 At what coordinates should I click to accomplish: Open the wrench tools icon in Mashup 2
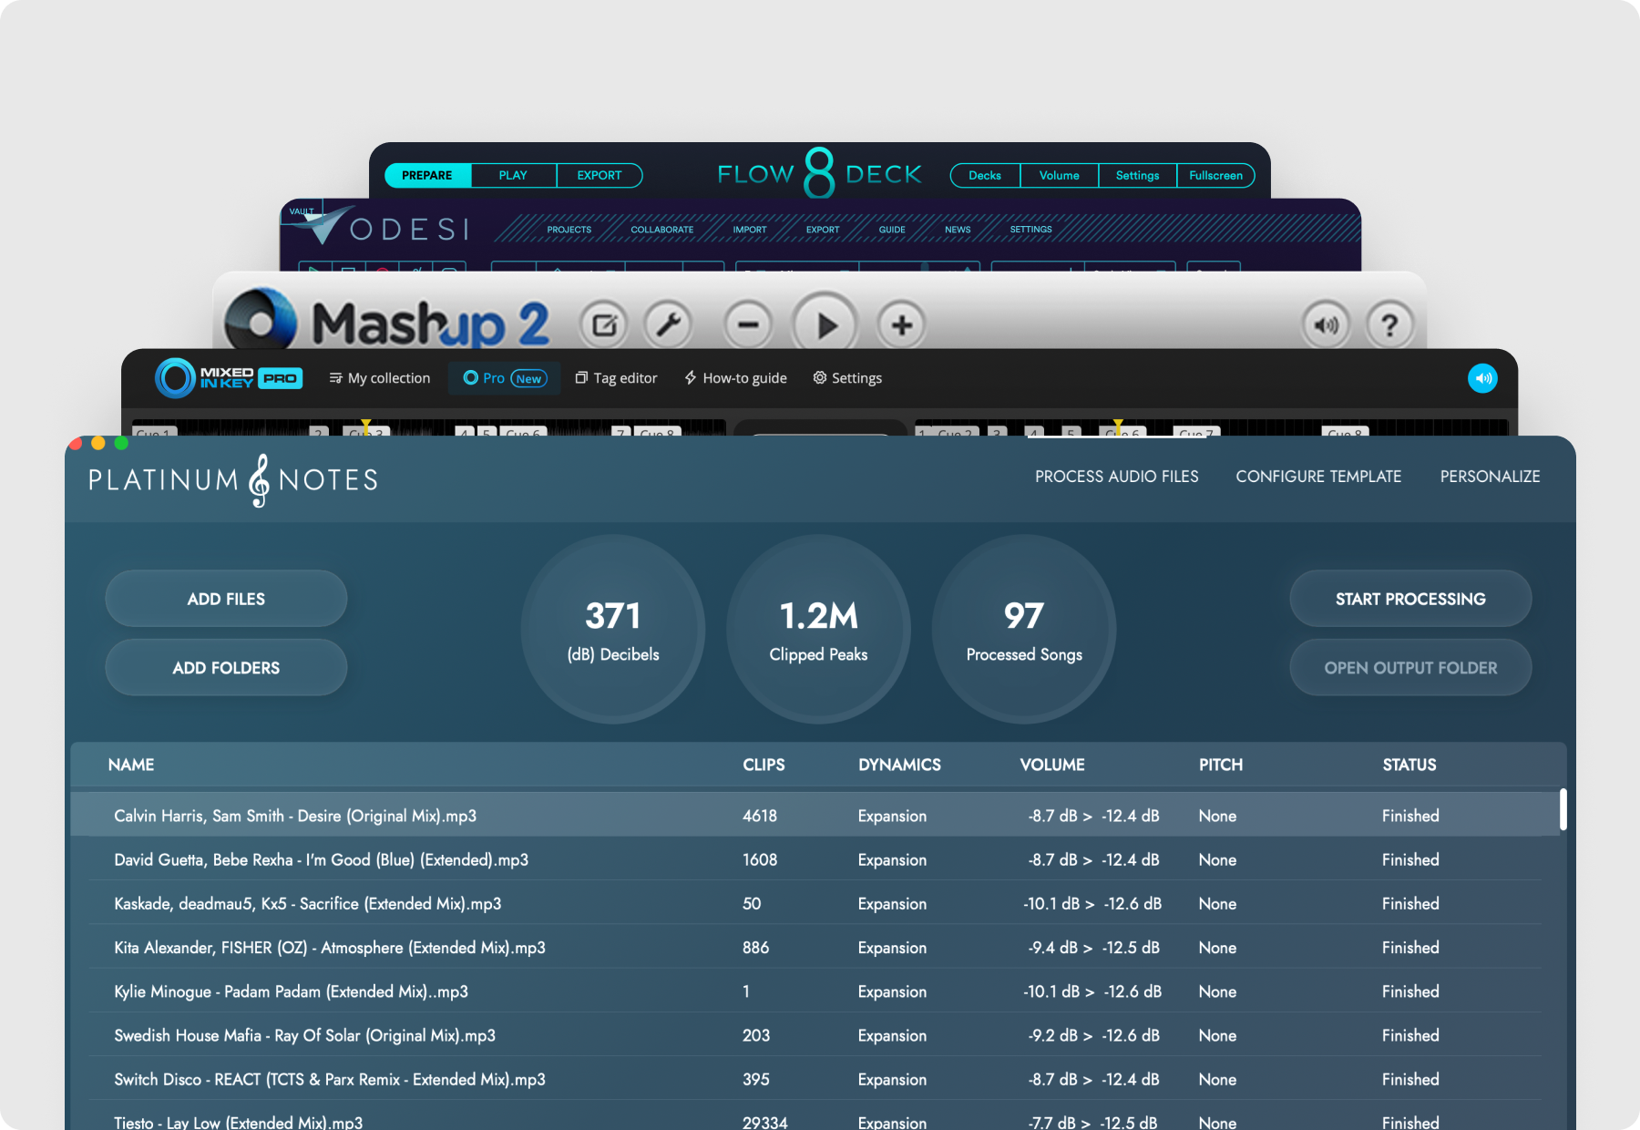point(669,325)
